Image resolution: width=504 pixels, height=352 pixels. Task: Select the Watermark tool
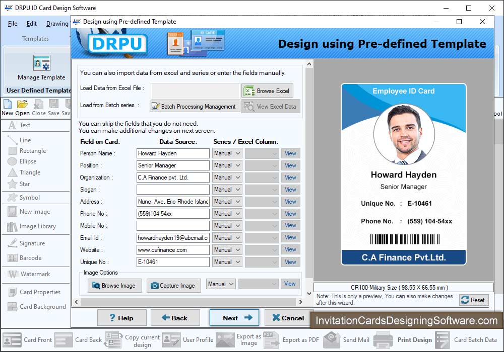[x=29, y=274]
